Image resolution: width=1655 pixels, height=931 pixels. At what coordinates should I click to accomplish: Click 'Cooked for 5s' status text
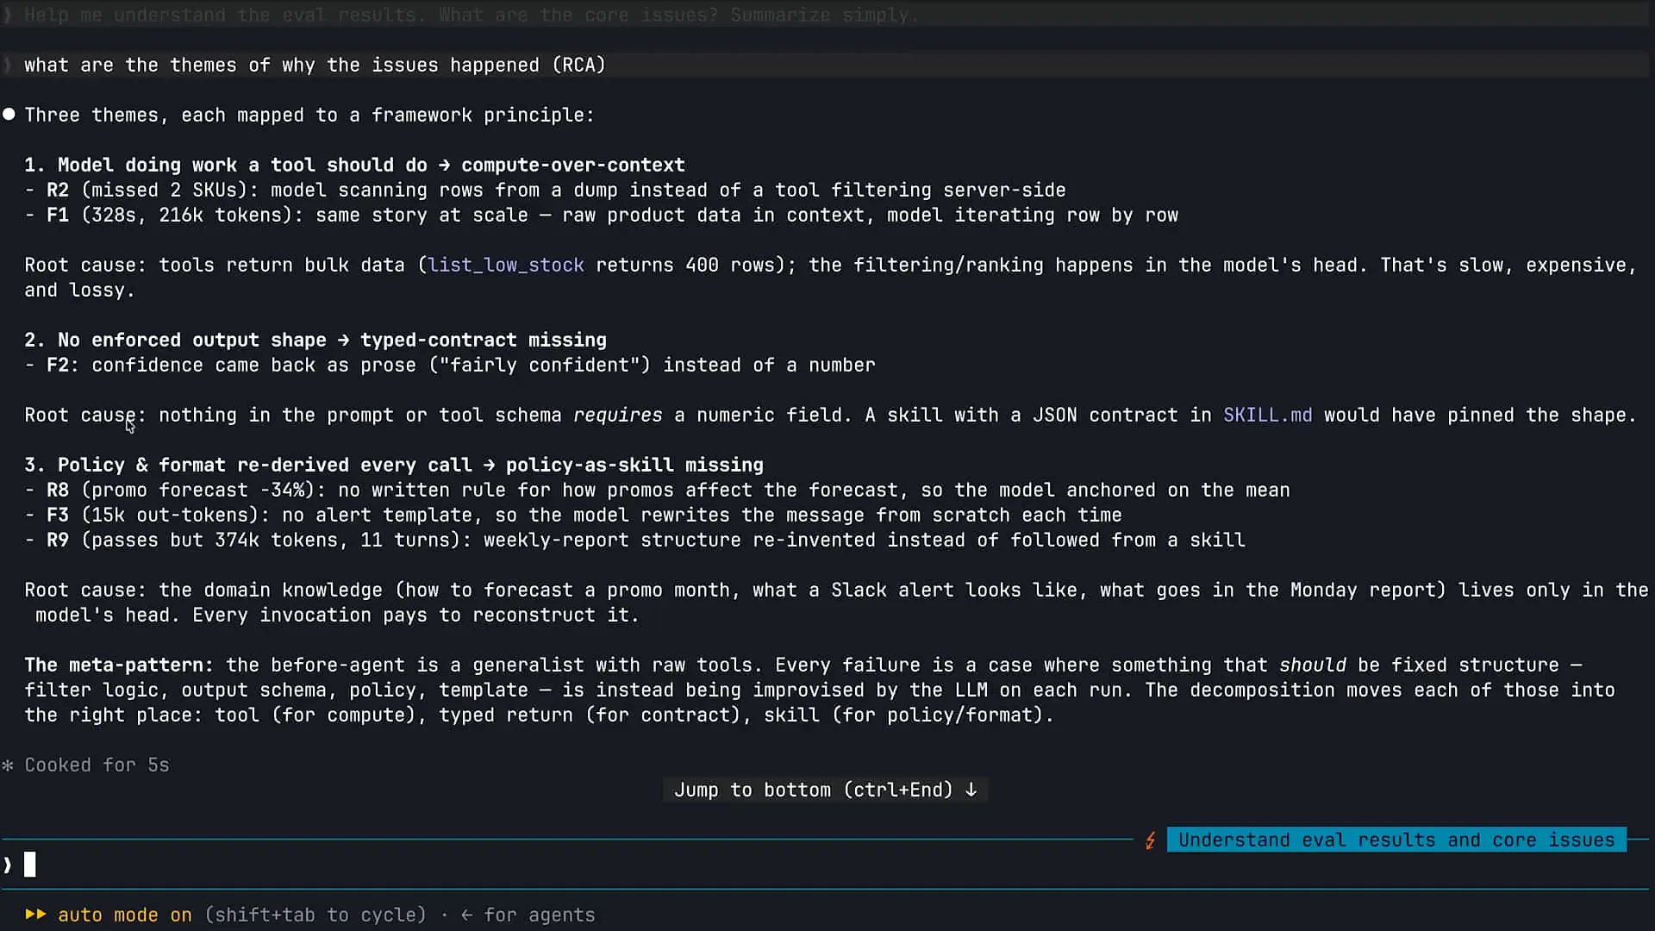(97, 765)
